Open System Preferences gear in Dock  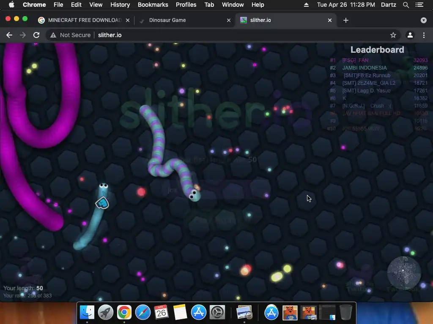(217, 312)
